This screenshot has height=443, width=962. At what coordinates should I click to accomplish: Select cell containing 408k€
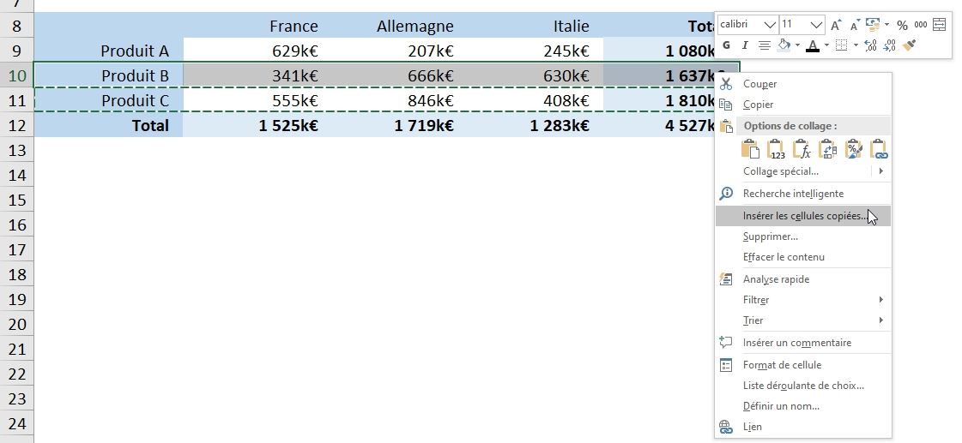click(x=529, y=100)
